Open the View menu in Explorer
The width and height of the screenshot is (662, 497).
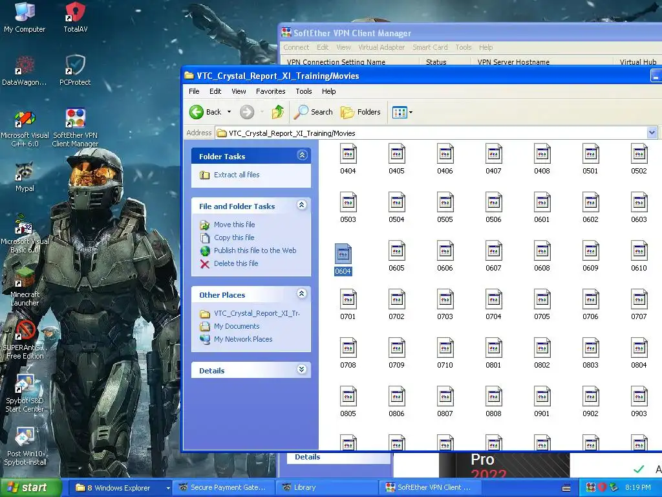pos(239,91)
